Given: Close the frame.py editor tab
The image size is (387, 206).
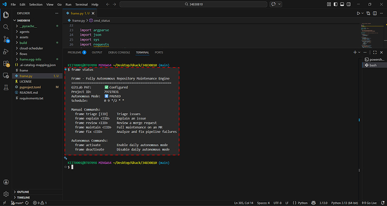Looking at the screenshot, I should pos(93,13).
